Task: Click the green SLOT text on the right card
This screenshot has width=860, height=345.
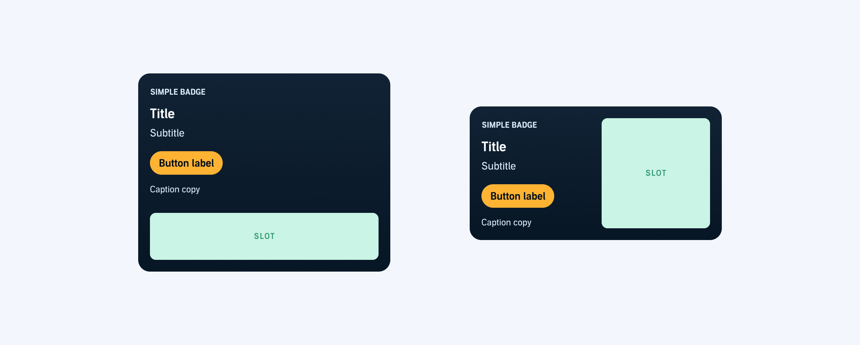Action: (x=656, y=172)
